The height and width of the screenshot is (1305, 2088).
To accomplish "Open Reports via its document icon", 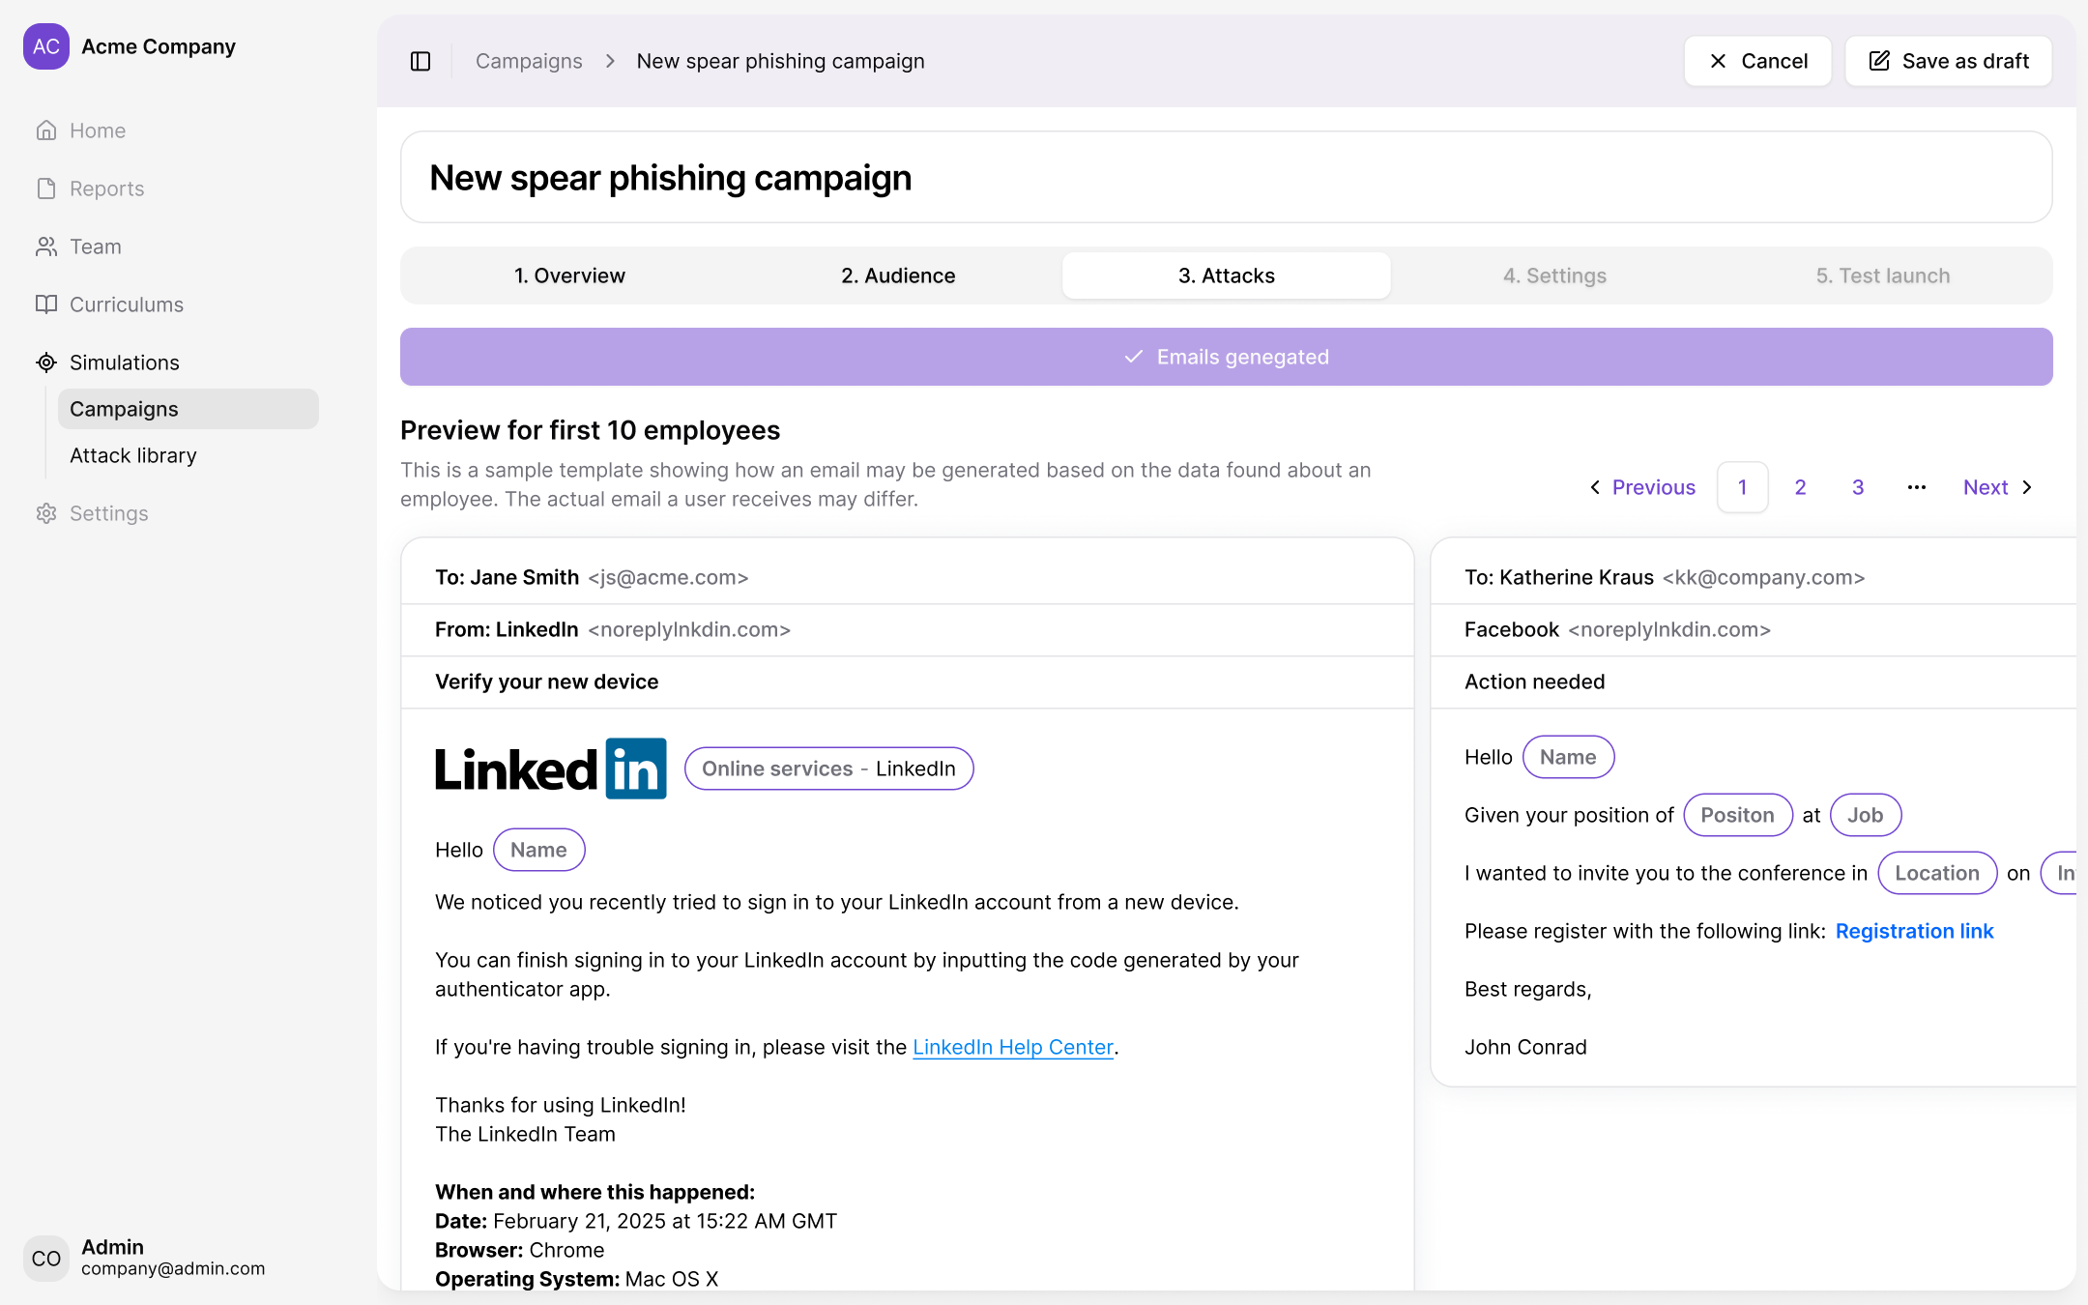I will click(46, 188).
